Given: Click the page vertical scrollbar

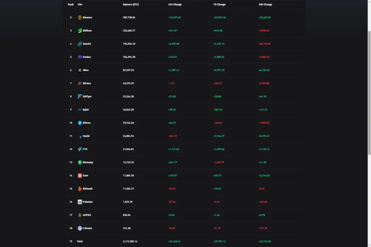Looking at the screenshot, I should click(369, 93).
